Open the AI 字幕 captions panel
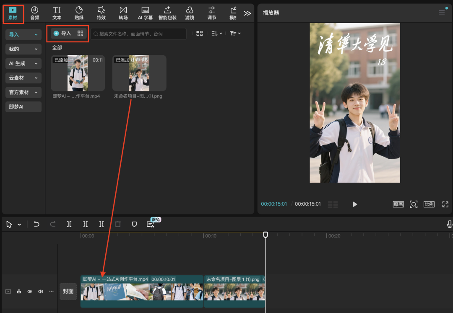The width and height of the screenshot is (453, 313). [145, 13]
